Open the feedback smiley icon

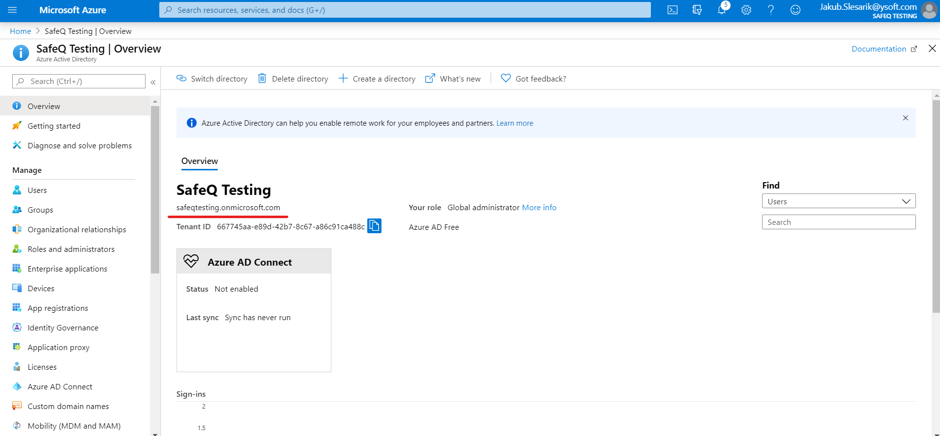[795, 10]
